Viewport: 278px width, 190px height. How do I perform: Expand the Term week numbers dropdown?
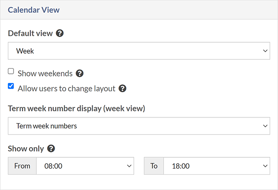[x=139, y=126]
